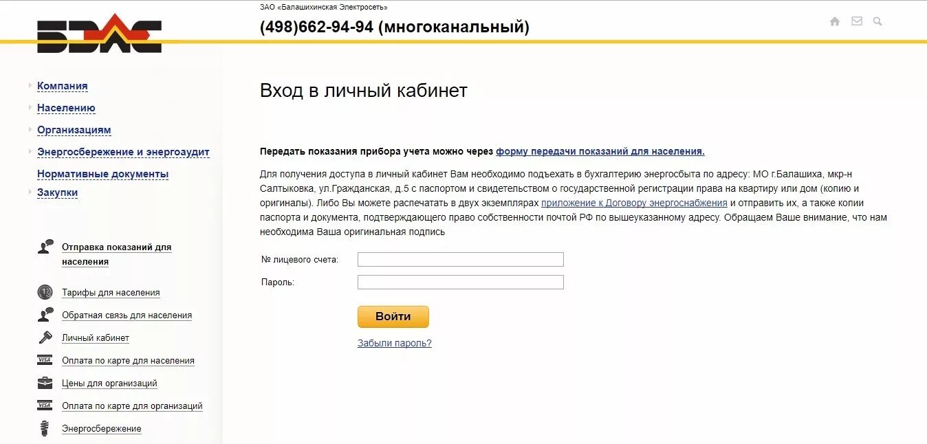Focus the Пароль input field
Image resolution: width=927 pixels, height=444 pixels.
(x=461, y=282)
